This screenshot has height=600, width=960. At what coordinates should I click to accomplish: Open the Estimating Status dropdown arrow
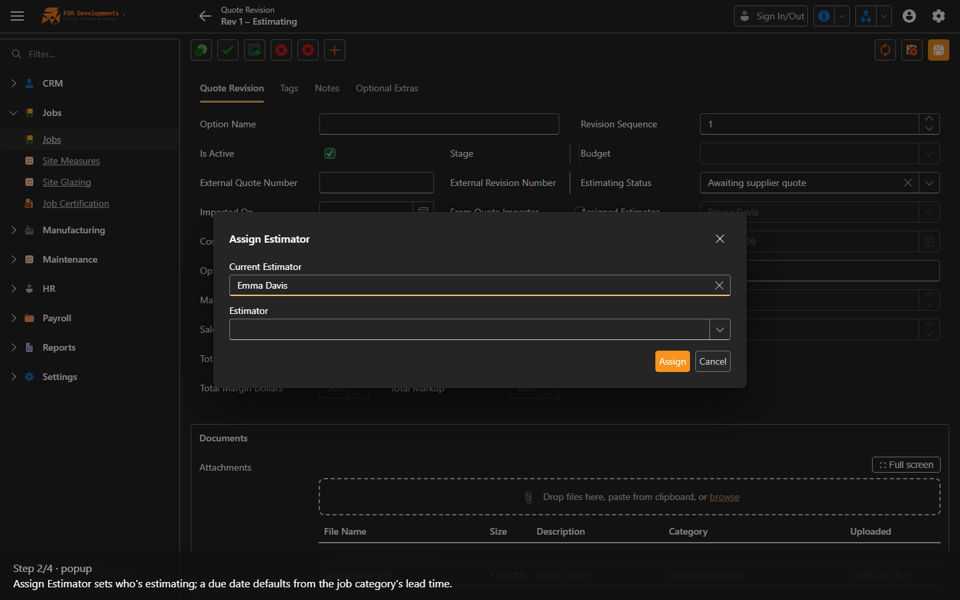(929, 183)
